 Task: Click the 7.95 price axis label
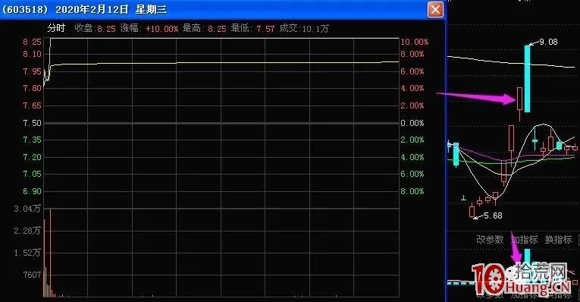coord(32,71)
